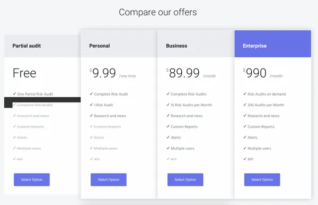The height and width of the screenshot is (205, 318).
Task: Click checkmark beside One Partial Risk Audit
Action: tap(14, 94)
